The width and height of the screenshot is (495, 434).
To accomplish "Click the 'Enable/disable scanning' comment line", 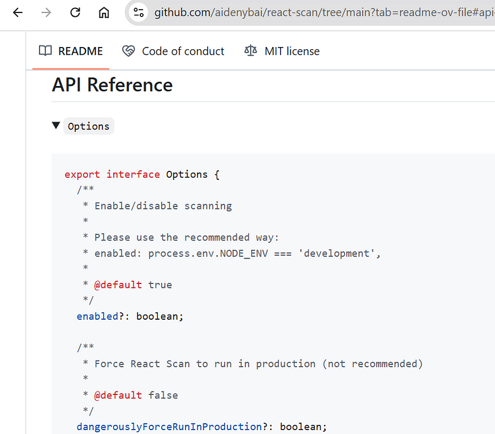I will click(157, 206).
